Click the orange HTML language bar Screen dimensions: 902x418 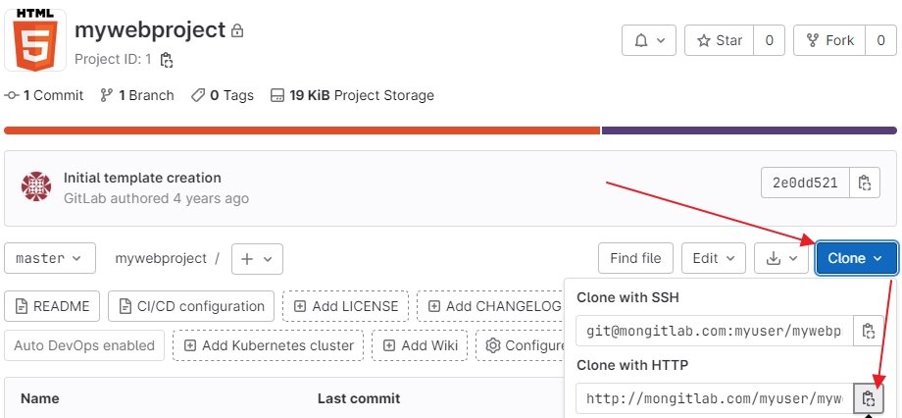click(301, 130)
